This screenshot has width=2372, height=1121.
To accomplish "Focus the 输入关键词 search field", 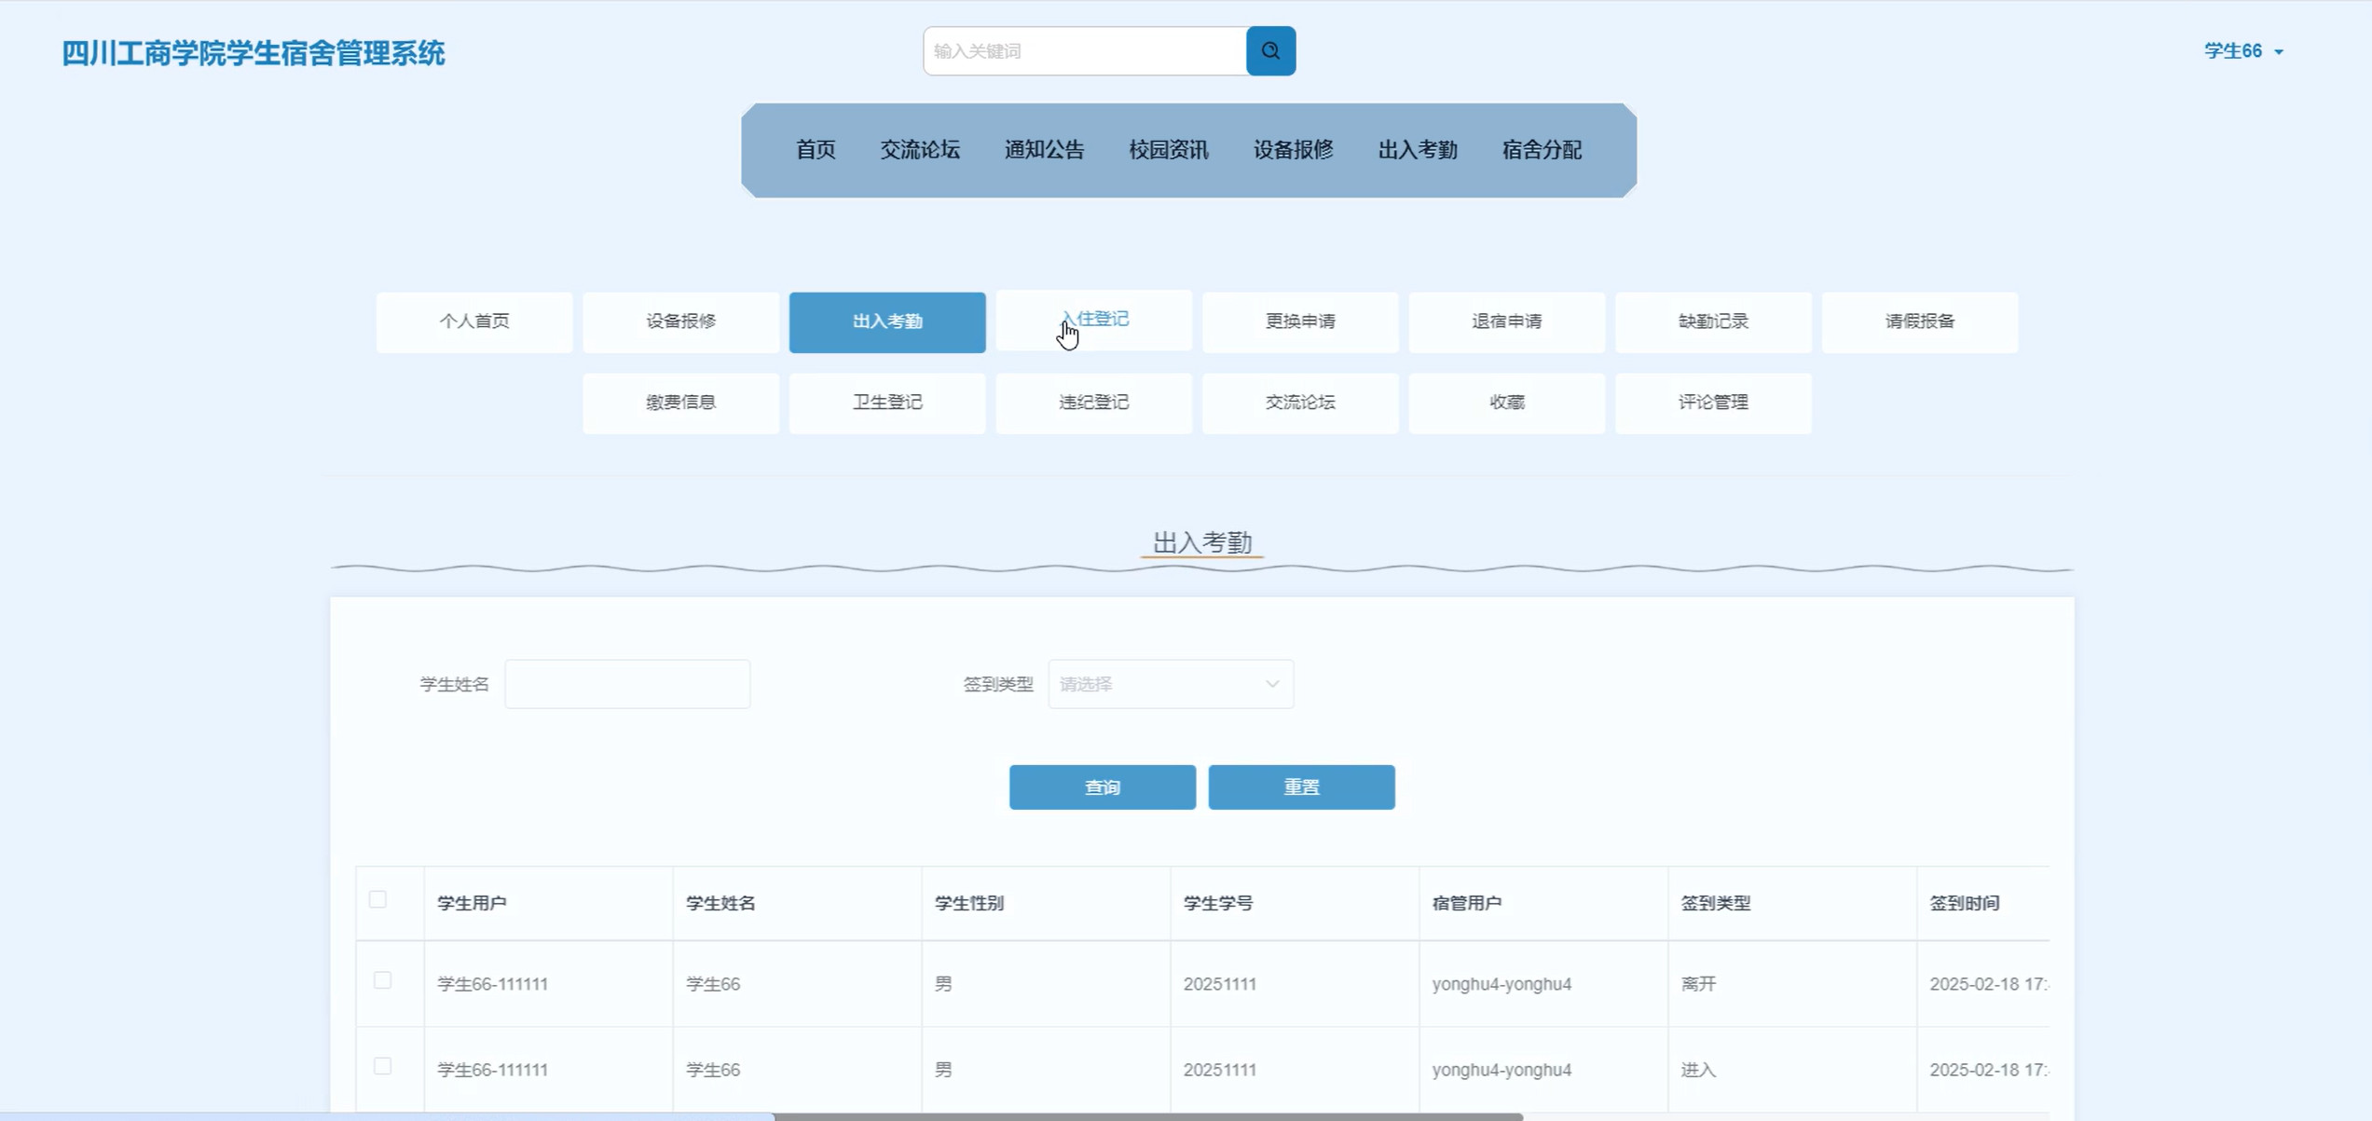I will 1085,50.
